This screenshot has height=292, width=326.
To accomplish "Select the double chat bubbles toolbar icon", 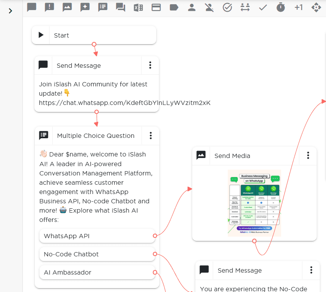I will (121, 7).
